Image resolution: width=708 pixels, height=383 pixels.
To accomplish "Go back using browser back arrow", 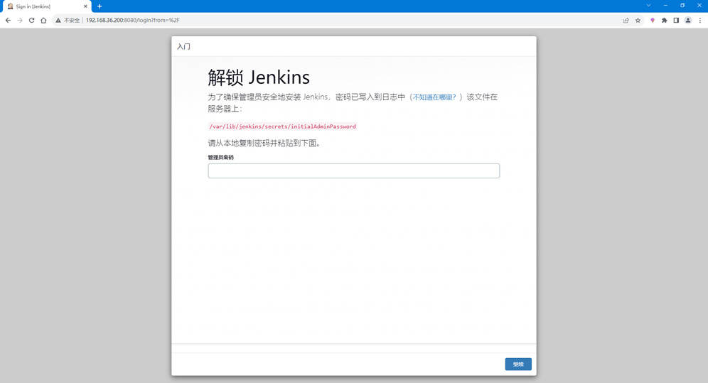I will pyautogui.click(x=8, y=21).
